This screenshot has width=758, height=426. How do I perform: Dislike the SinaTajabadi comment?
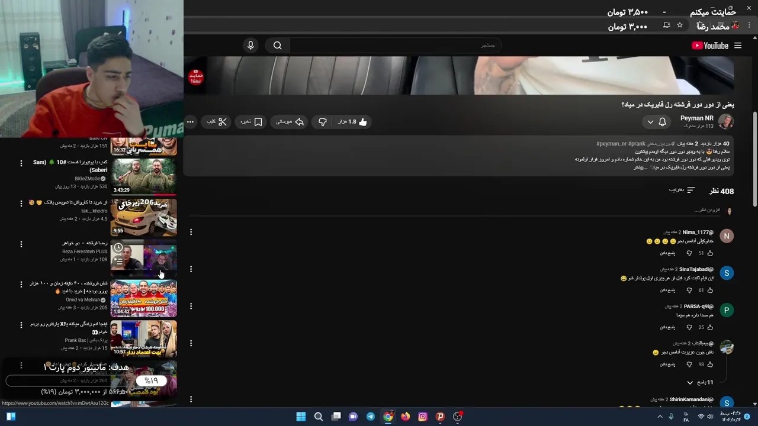click(689, 291)
